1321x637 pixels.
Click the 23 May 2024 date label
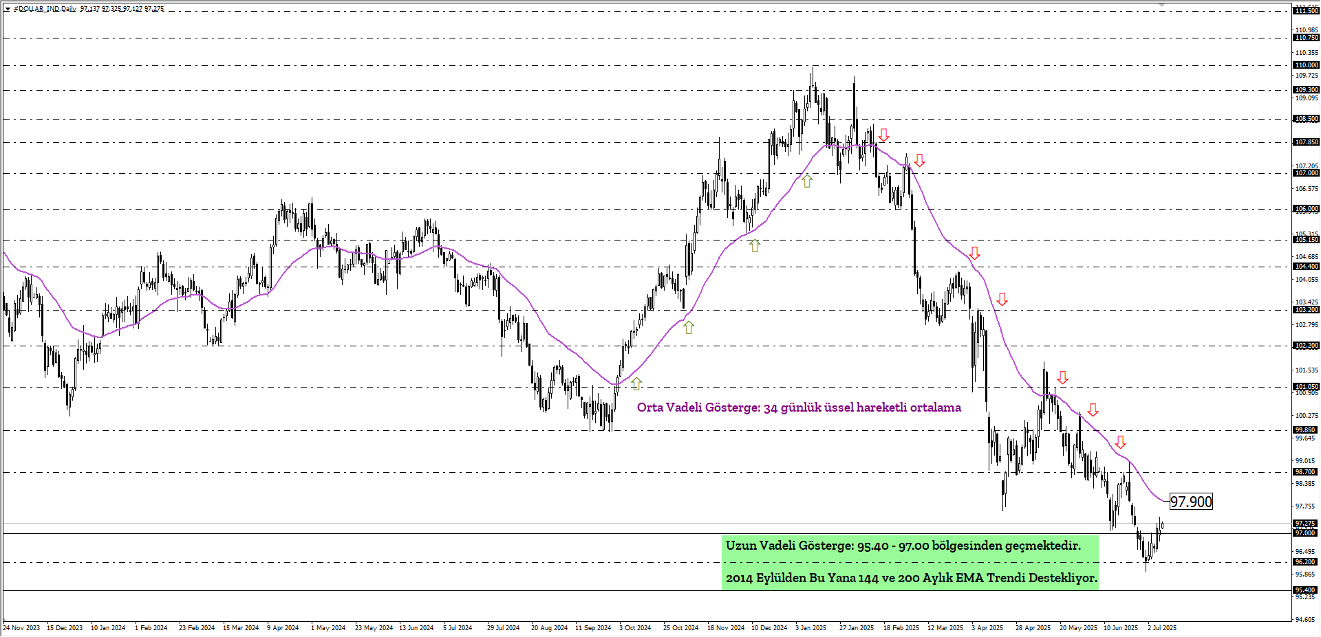point(374,628)
